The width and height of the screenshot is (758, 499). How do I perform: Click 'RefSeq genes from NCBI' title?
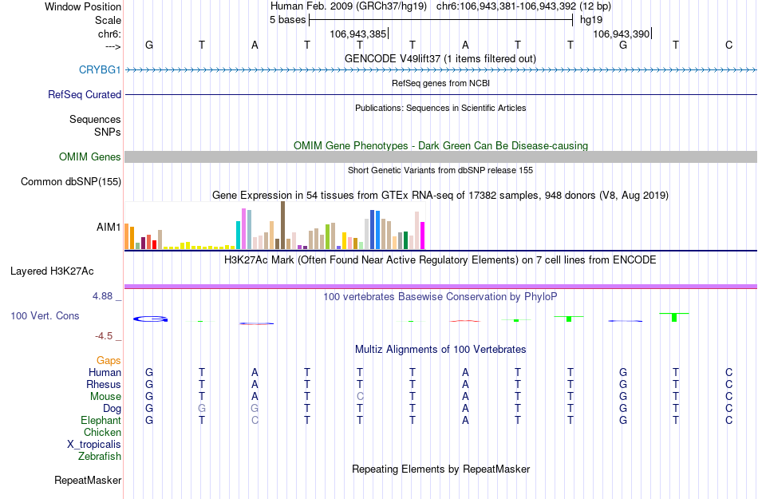point(440,83)
